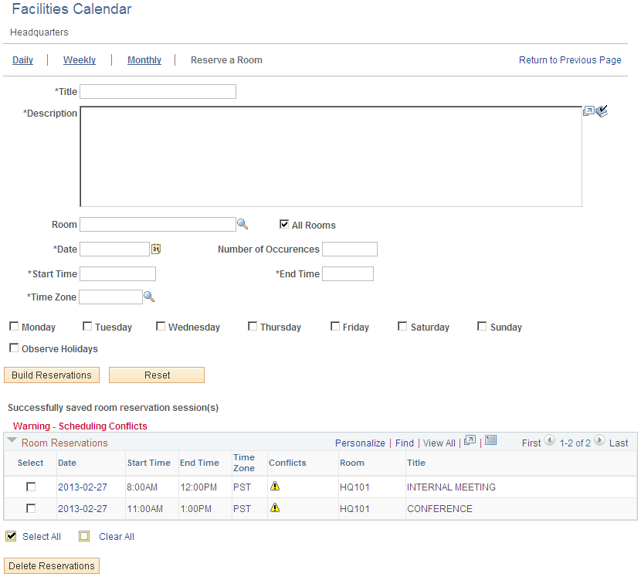This screenshot has width=641, height=577.
Task: Click the conflict warning icon for INTERNAL MEETING
Action: [275, 486]
